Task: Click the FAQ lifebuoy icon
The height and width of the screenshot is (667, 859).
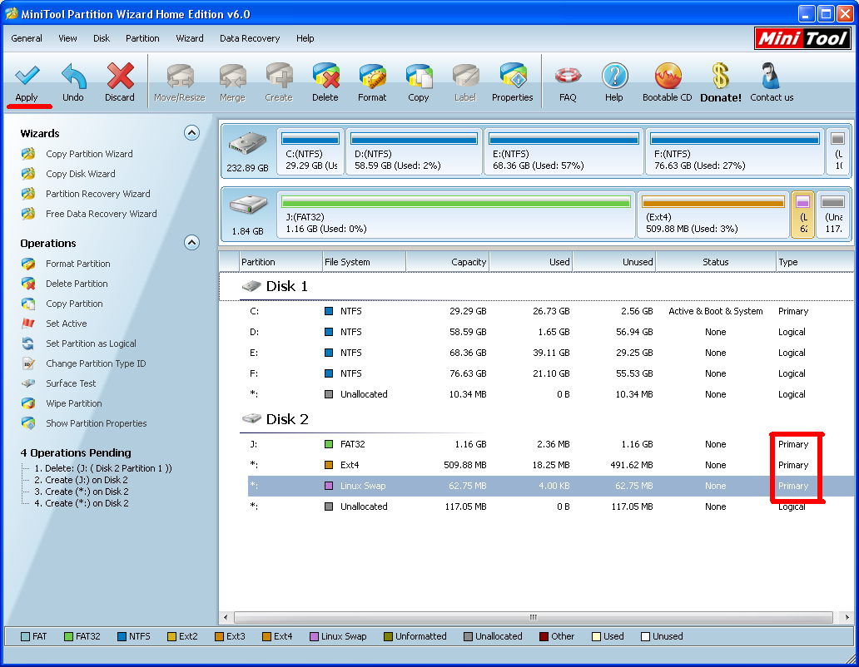Action: pyautogui.click(x=568, y=77)
